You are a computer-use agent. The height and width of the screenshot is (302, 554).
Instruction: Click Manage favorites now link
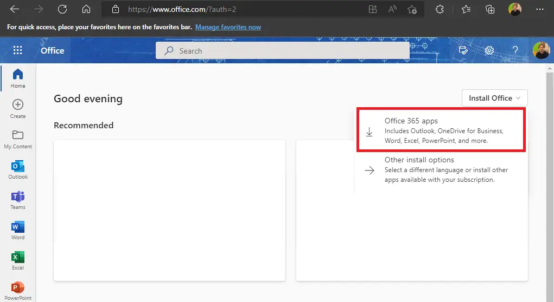click(228, 27)
